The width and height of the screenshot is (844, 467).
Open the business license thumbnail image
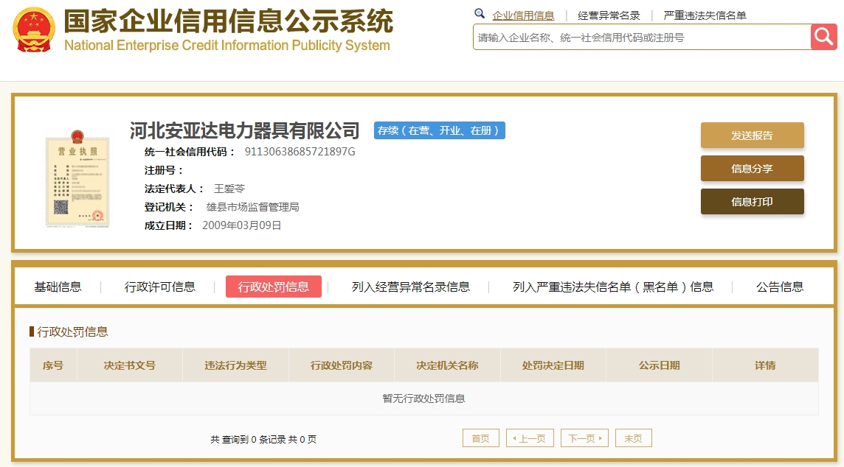tap(77, 178)
